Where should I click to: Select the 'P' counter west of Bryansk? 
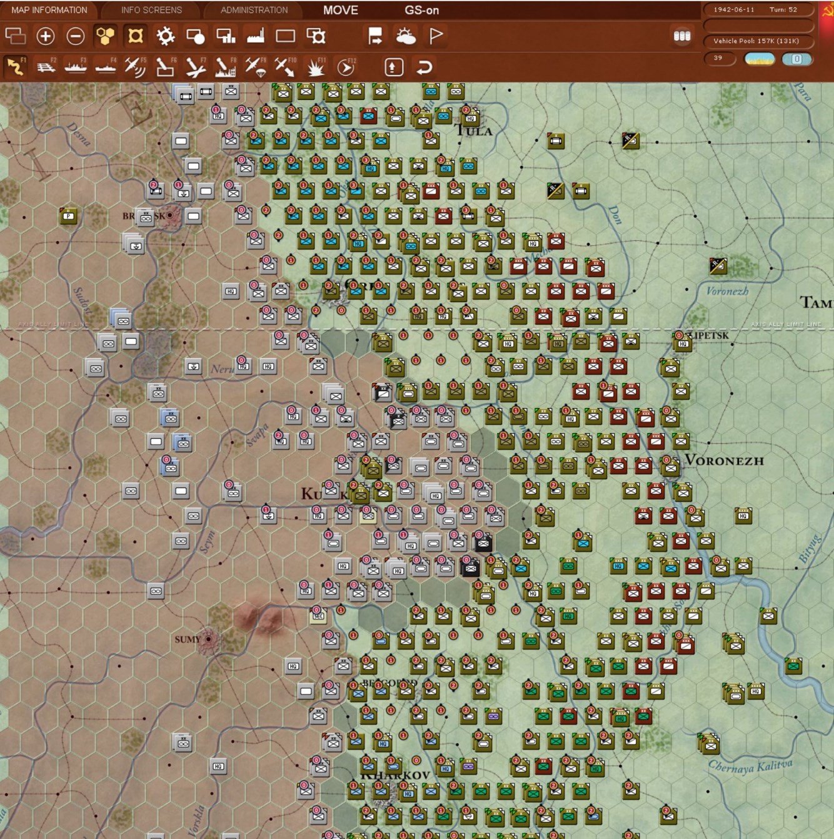68,216
